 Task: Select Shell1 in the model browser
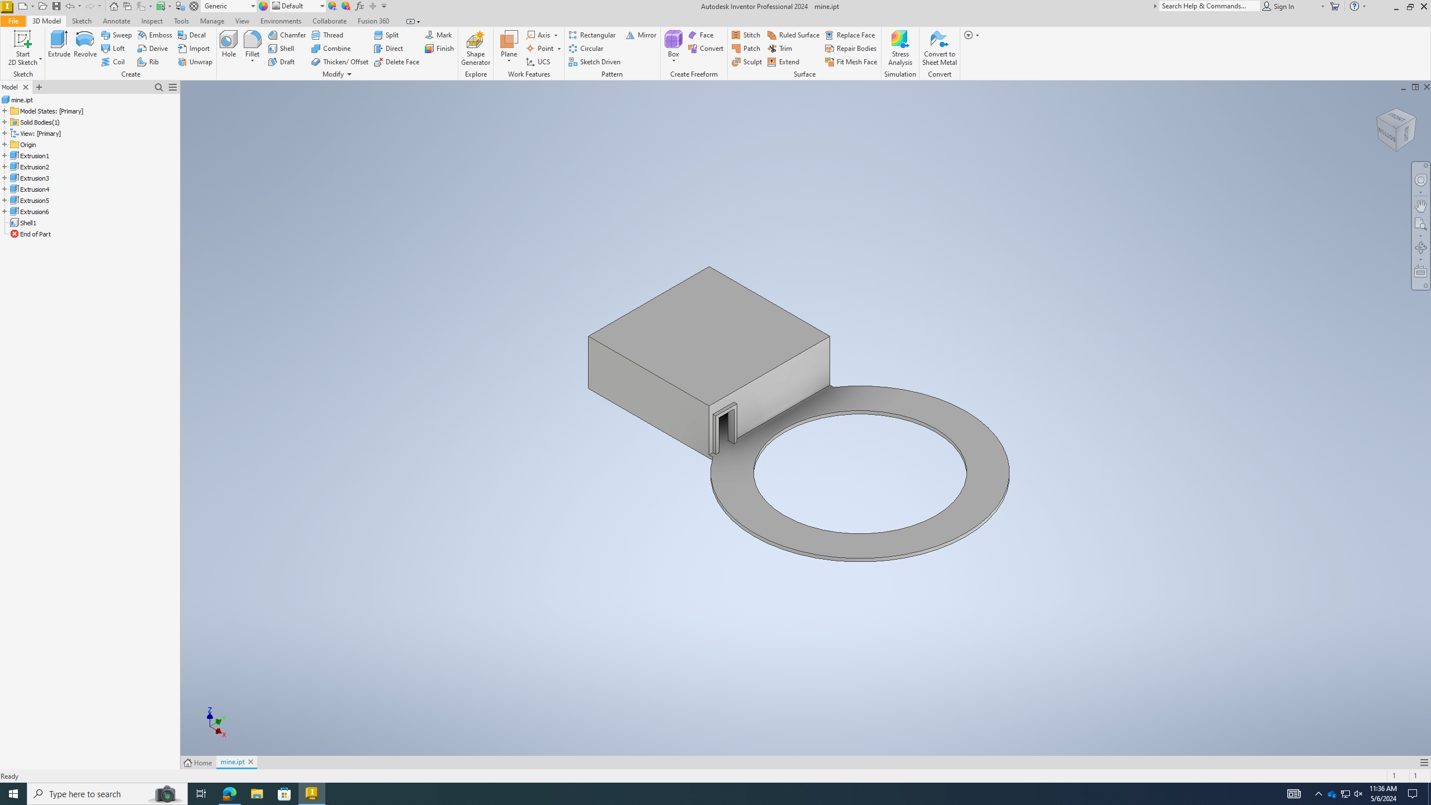coord(23,222)
